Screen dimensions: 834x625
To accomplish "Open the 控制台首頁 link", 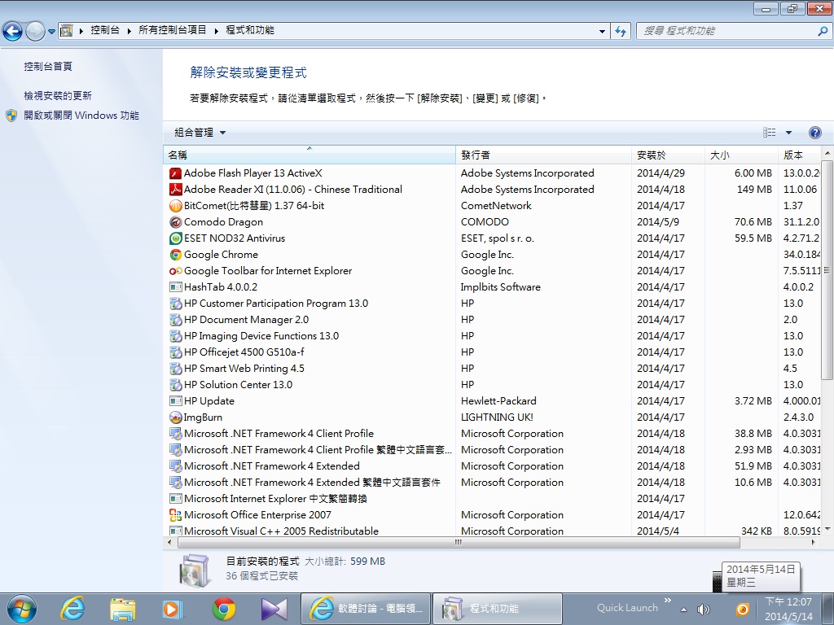I will point(48,67).
